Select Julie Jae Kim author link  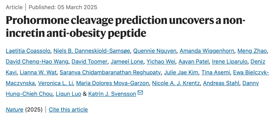(x=181, y=72)
